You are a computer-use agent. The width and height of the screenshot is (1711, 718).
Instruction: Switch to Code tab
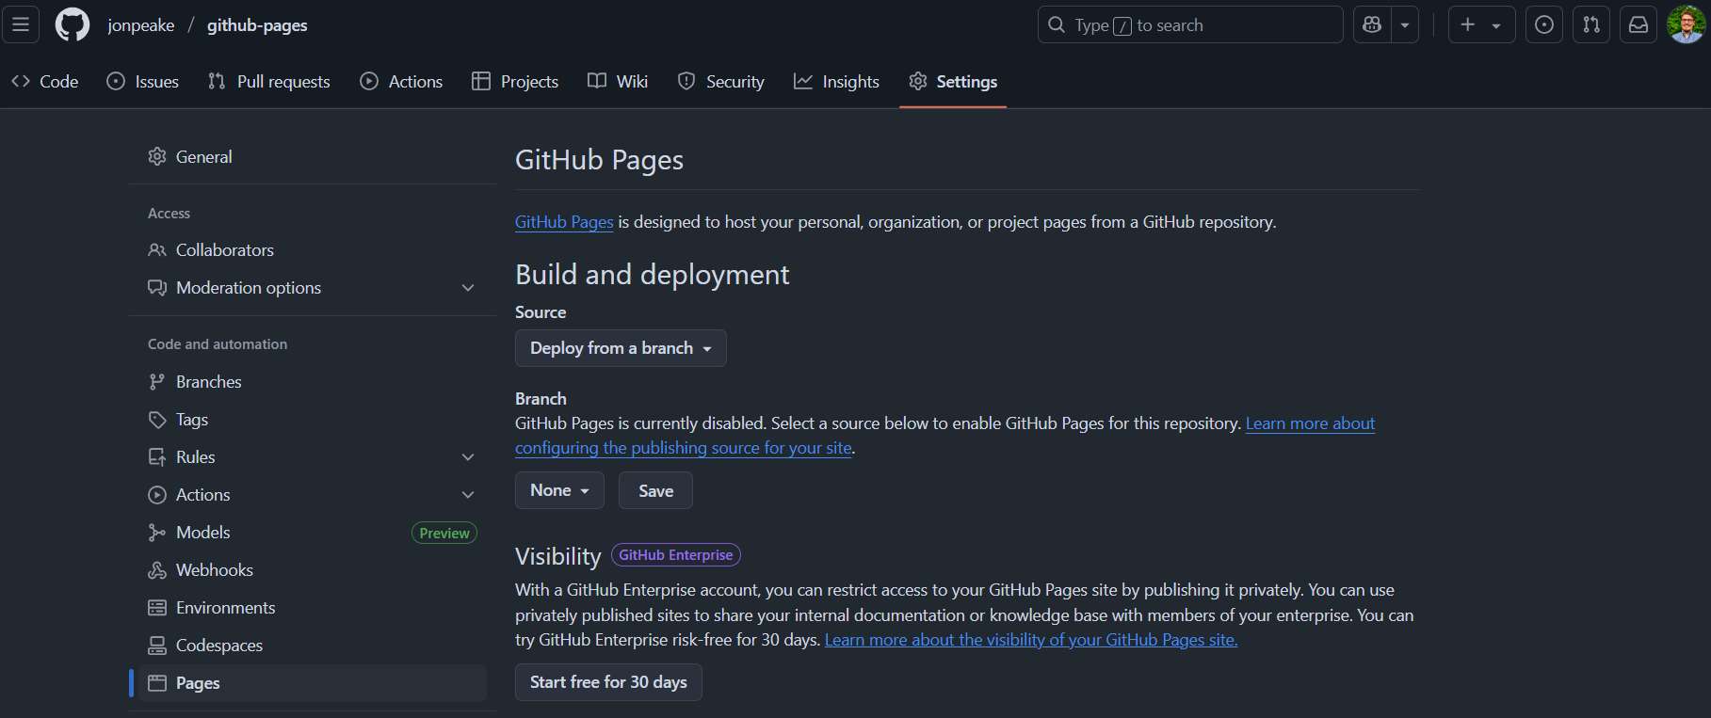coord(45,82)
